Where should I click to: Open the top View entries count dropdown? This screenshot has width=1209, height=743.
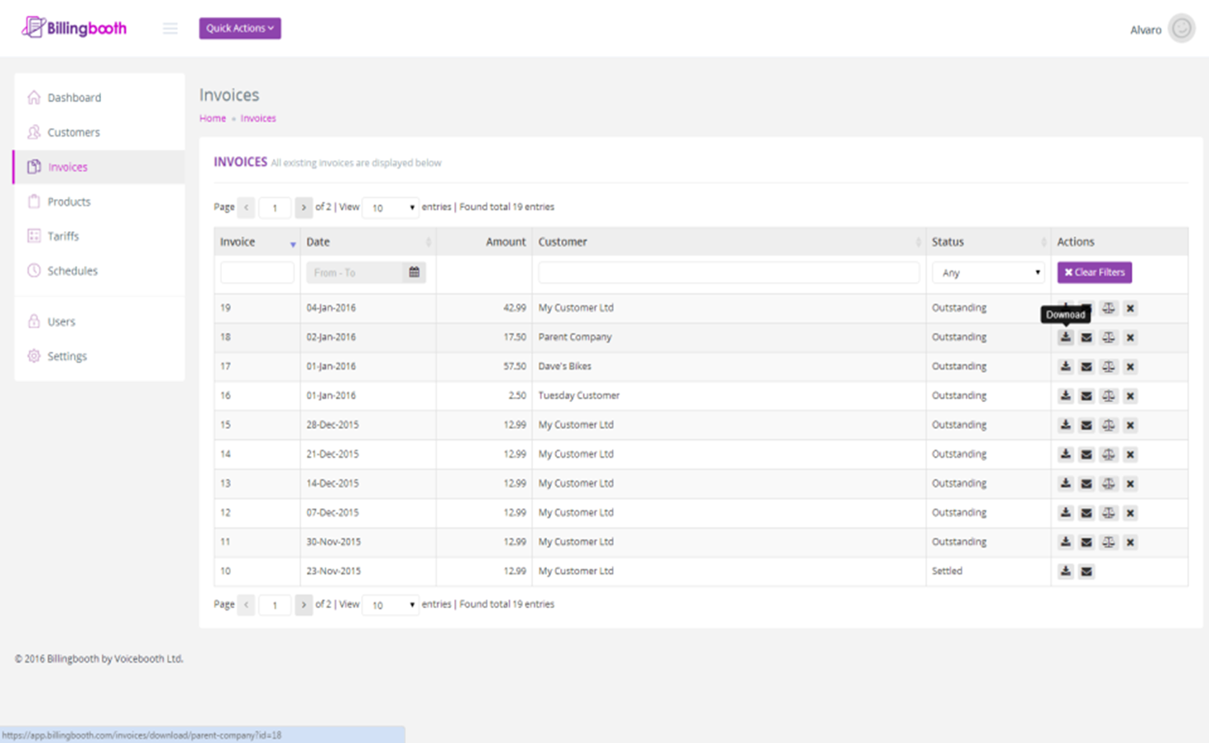391,207
